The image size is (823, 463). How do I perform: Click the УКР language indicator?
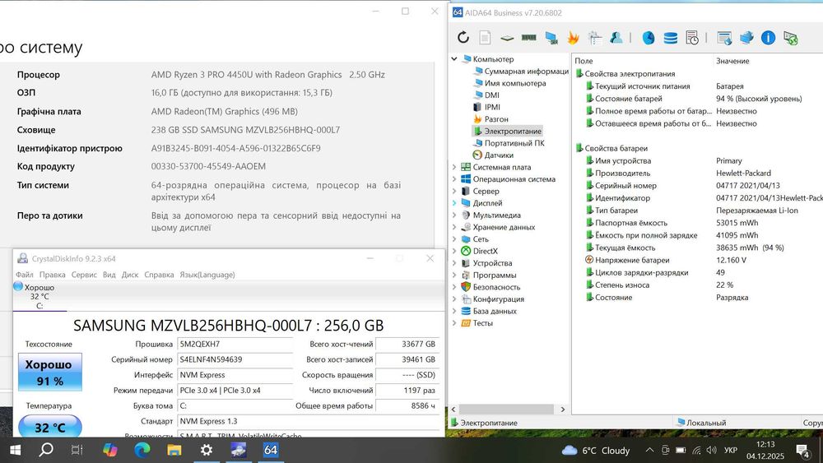731,451
